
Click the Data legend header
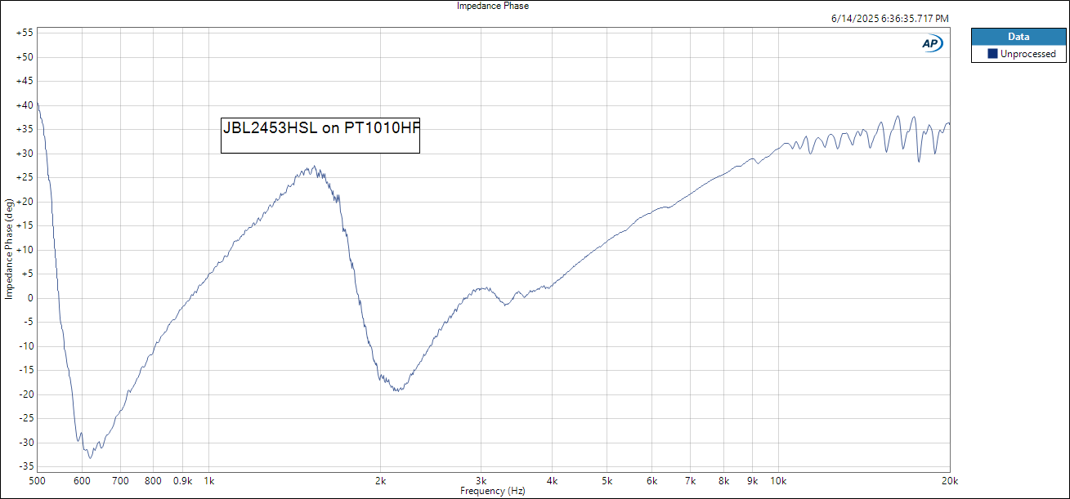point(1019,37)
